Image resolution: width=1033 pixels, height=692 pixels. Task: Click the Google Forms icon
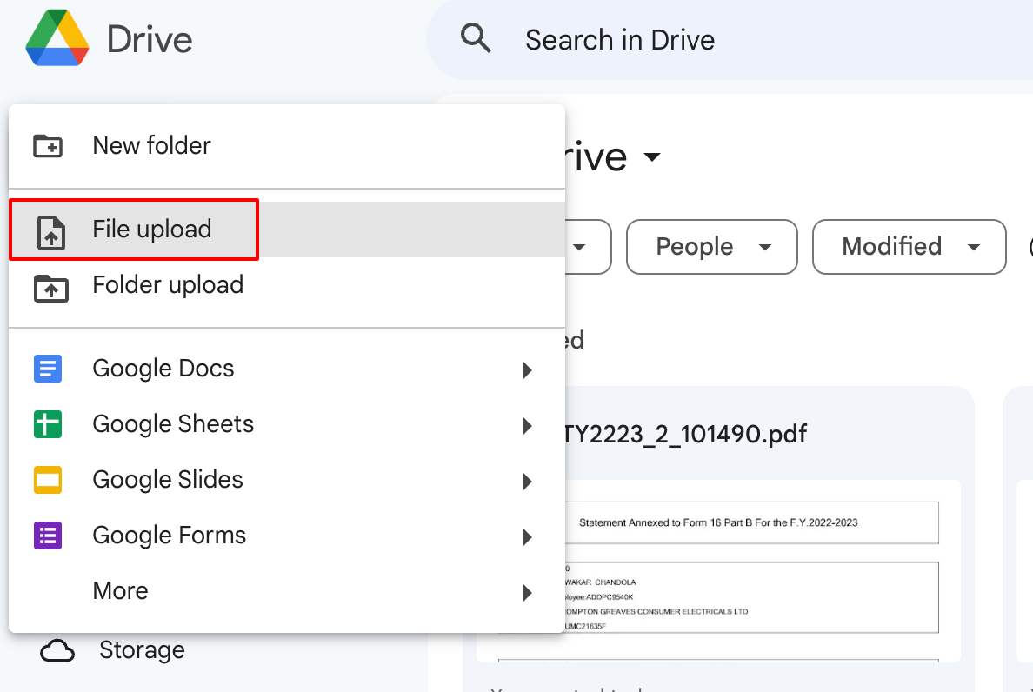[48, 536]
